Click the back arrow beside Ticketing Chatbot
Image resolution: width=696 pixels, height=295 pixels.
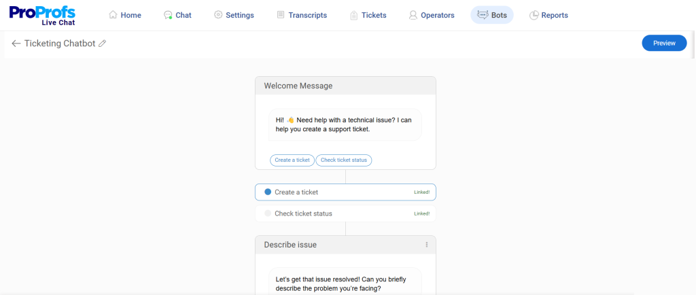click(x=16, y=44)
